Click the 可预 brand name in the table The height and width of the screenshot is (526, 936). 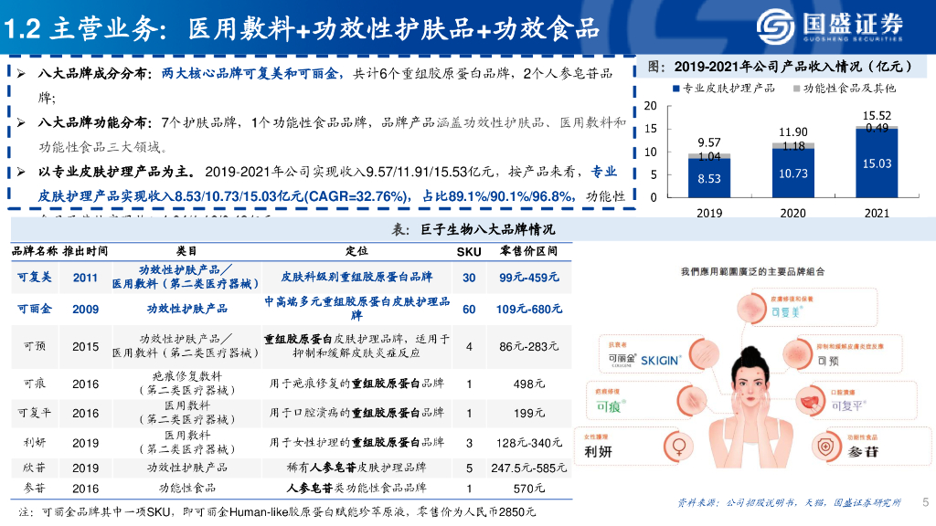click(35, 346)
